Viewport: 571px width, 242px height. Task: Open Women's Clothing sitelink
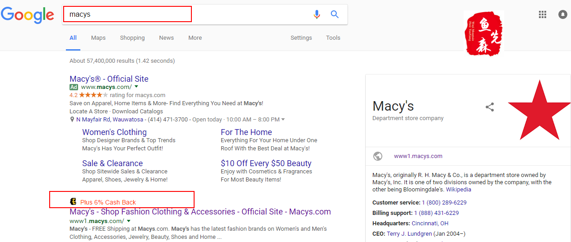point(114,132)
